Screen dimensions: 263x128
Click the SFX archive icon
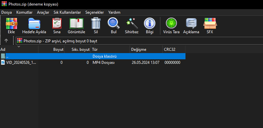[x=210, y=23]
